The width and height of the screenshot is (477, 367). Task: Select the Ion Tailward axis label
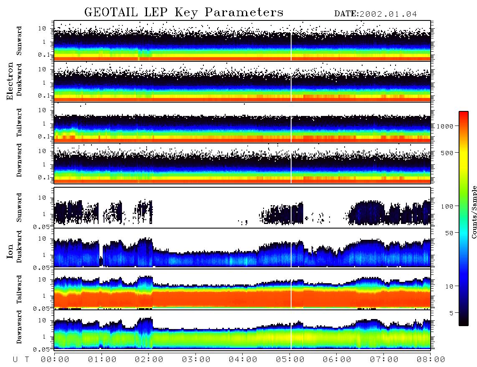pos(19,289)
